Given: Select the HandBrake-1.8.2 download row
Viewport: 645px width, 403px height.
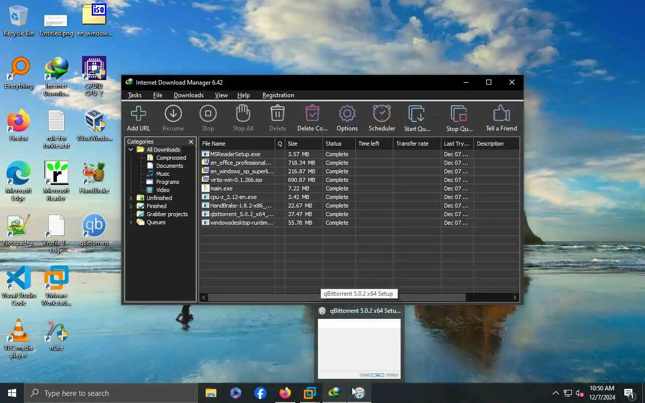Looking at the screenshot, I should (359, 206).
